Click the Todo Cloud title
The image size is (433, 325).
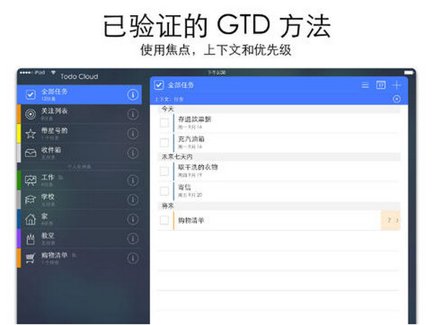point(79,76)
